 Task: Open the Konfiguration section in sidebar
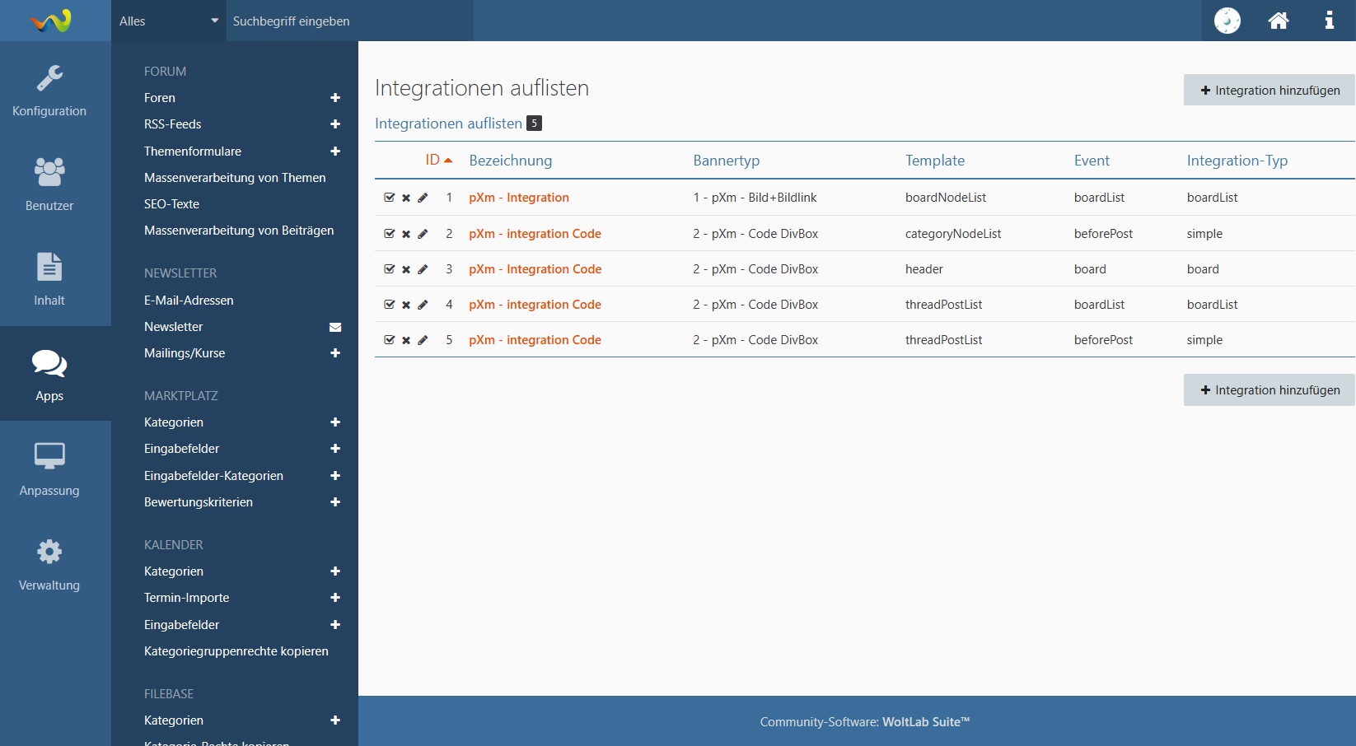(x=49, y=91)
